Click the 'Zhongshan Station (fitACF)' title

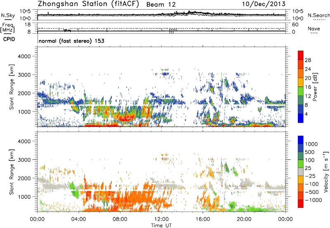[88, 4]
